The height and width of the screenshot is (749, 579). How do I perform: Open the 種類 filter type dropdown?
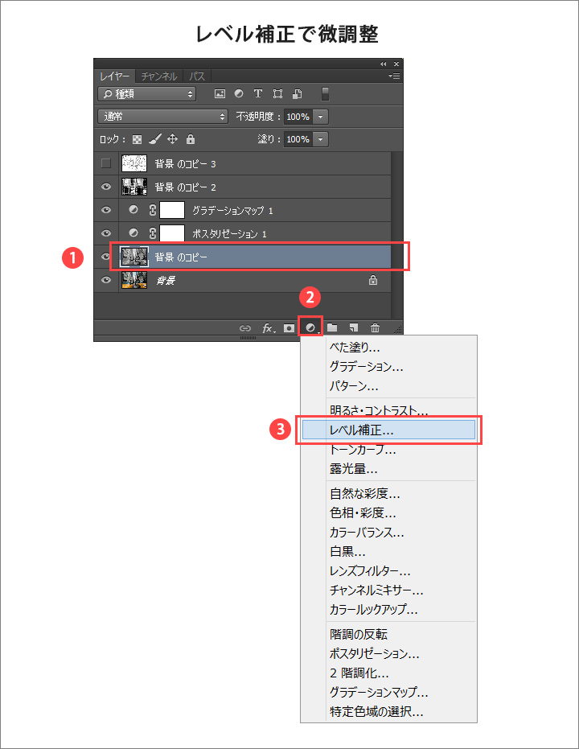pyautogui.click(x=147, y=93)
